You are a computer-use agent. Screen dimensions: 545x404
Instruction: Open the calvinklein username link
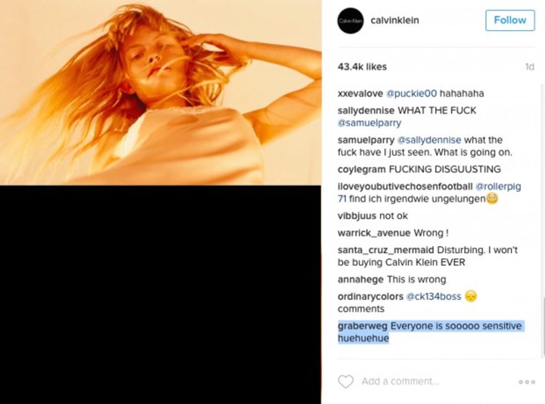pos(394,21)
